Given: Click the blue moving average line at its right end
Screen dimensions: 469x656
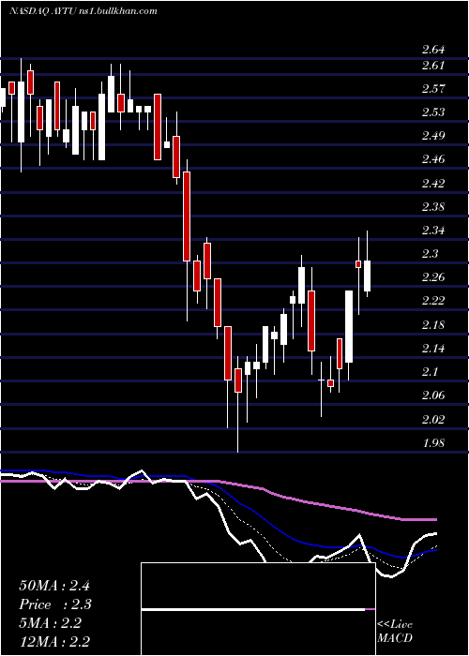Looking at the screenshot, I should pyautogui.click(x=434, y=550).
